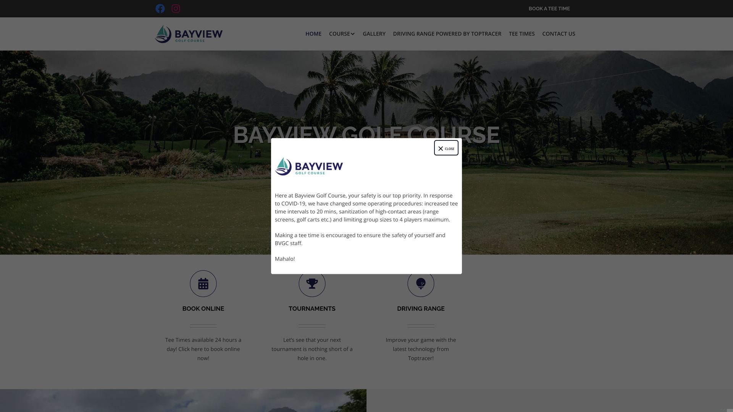Click "Let's see that your next tournament" text
The height and width of the screenshot is (412, 733).
click(312, 349)
